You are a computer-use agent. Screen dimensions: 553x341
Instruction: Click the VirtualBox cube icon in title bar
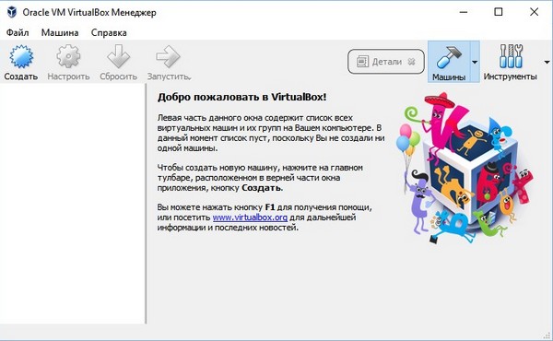tap(12, 12)
